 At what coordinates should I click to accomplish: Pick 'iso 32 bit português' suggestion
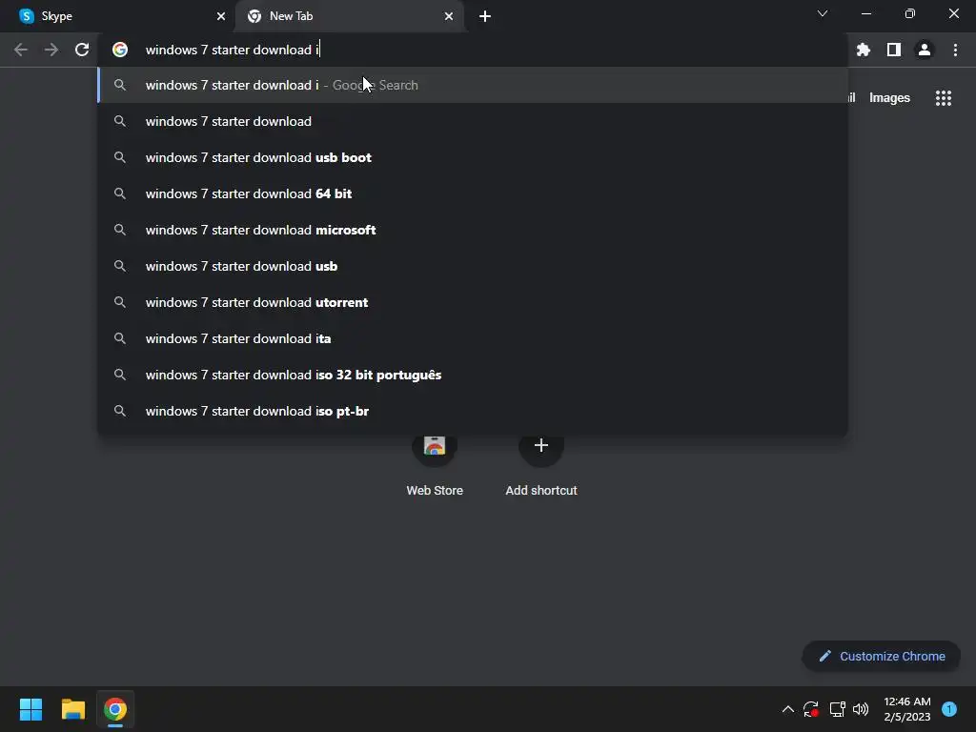473,375
